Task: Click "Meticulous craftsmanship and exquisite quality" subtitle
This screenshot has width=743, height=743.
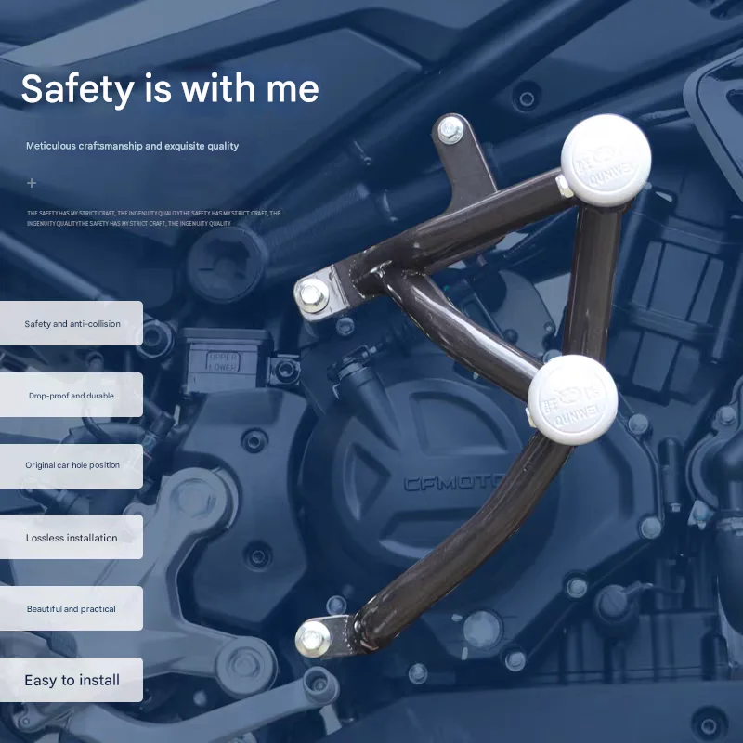Action: 132,146
